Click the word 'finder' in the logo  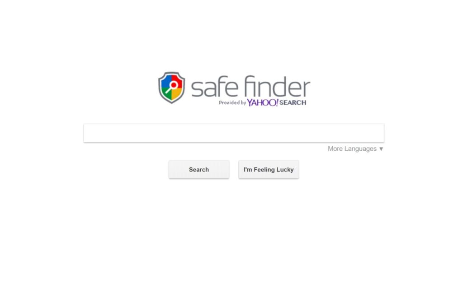pyautogui.click(x=277, y=86)
